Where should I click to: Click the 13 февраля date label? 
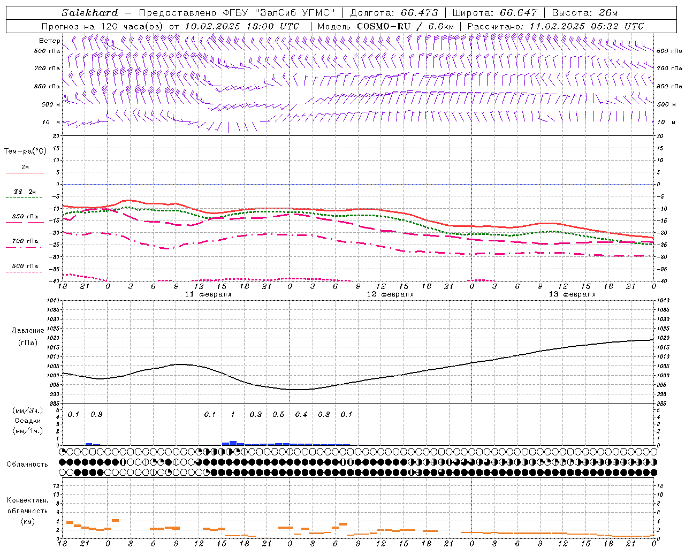572,294
